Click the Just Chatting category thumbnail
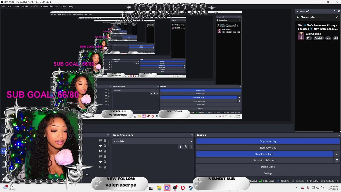Viewport: 341px width, 192px height. [x=301, y=36]
